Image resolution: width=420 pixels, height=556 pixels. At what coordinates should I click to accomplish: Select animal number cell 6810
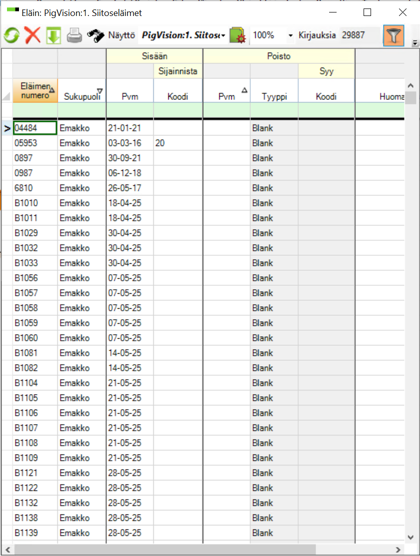35,188
